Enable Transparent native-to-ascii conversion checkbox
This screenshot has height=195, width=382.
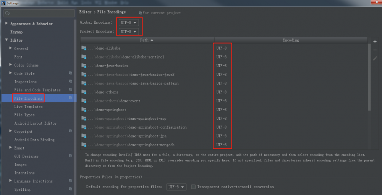pyautogui.click(x=193, y=187)
